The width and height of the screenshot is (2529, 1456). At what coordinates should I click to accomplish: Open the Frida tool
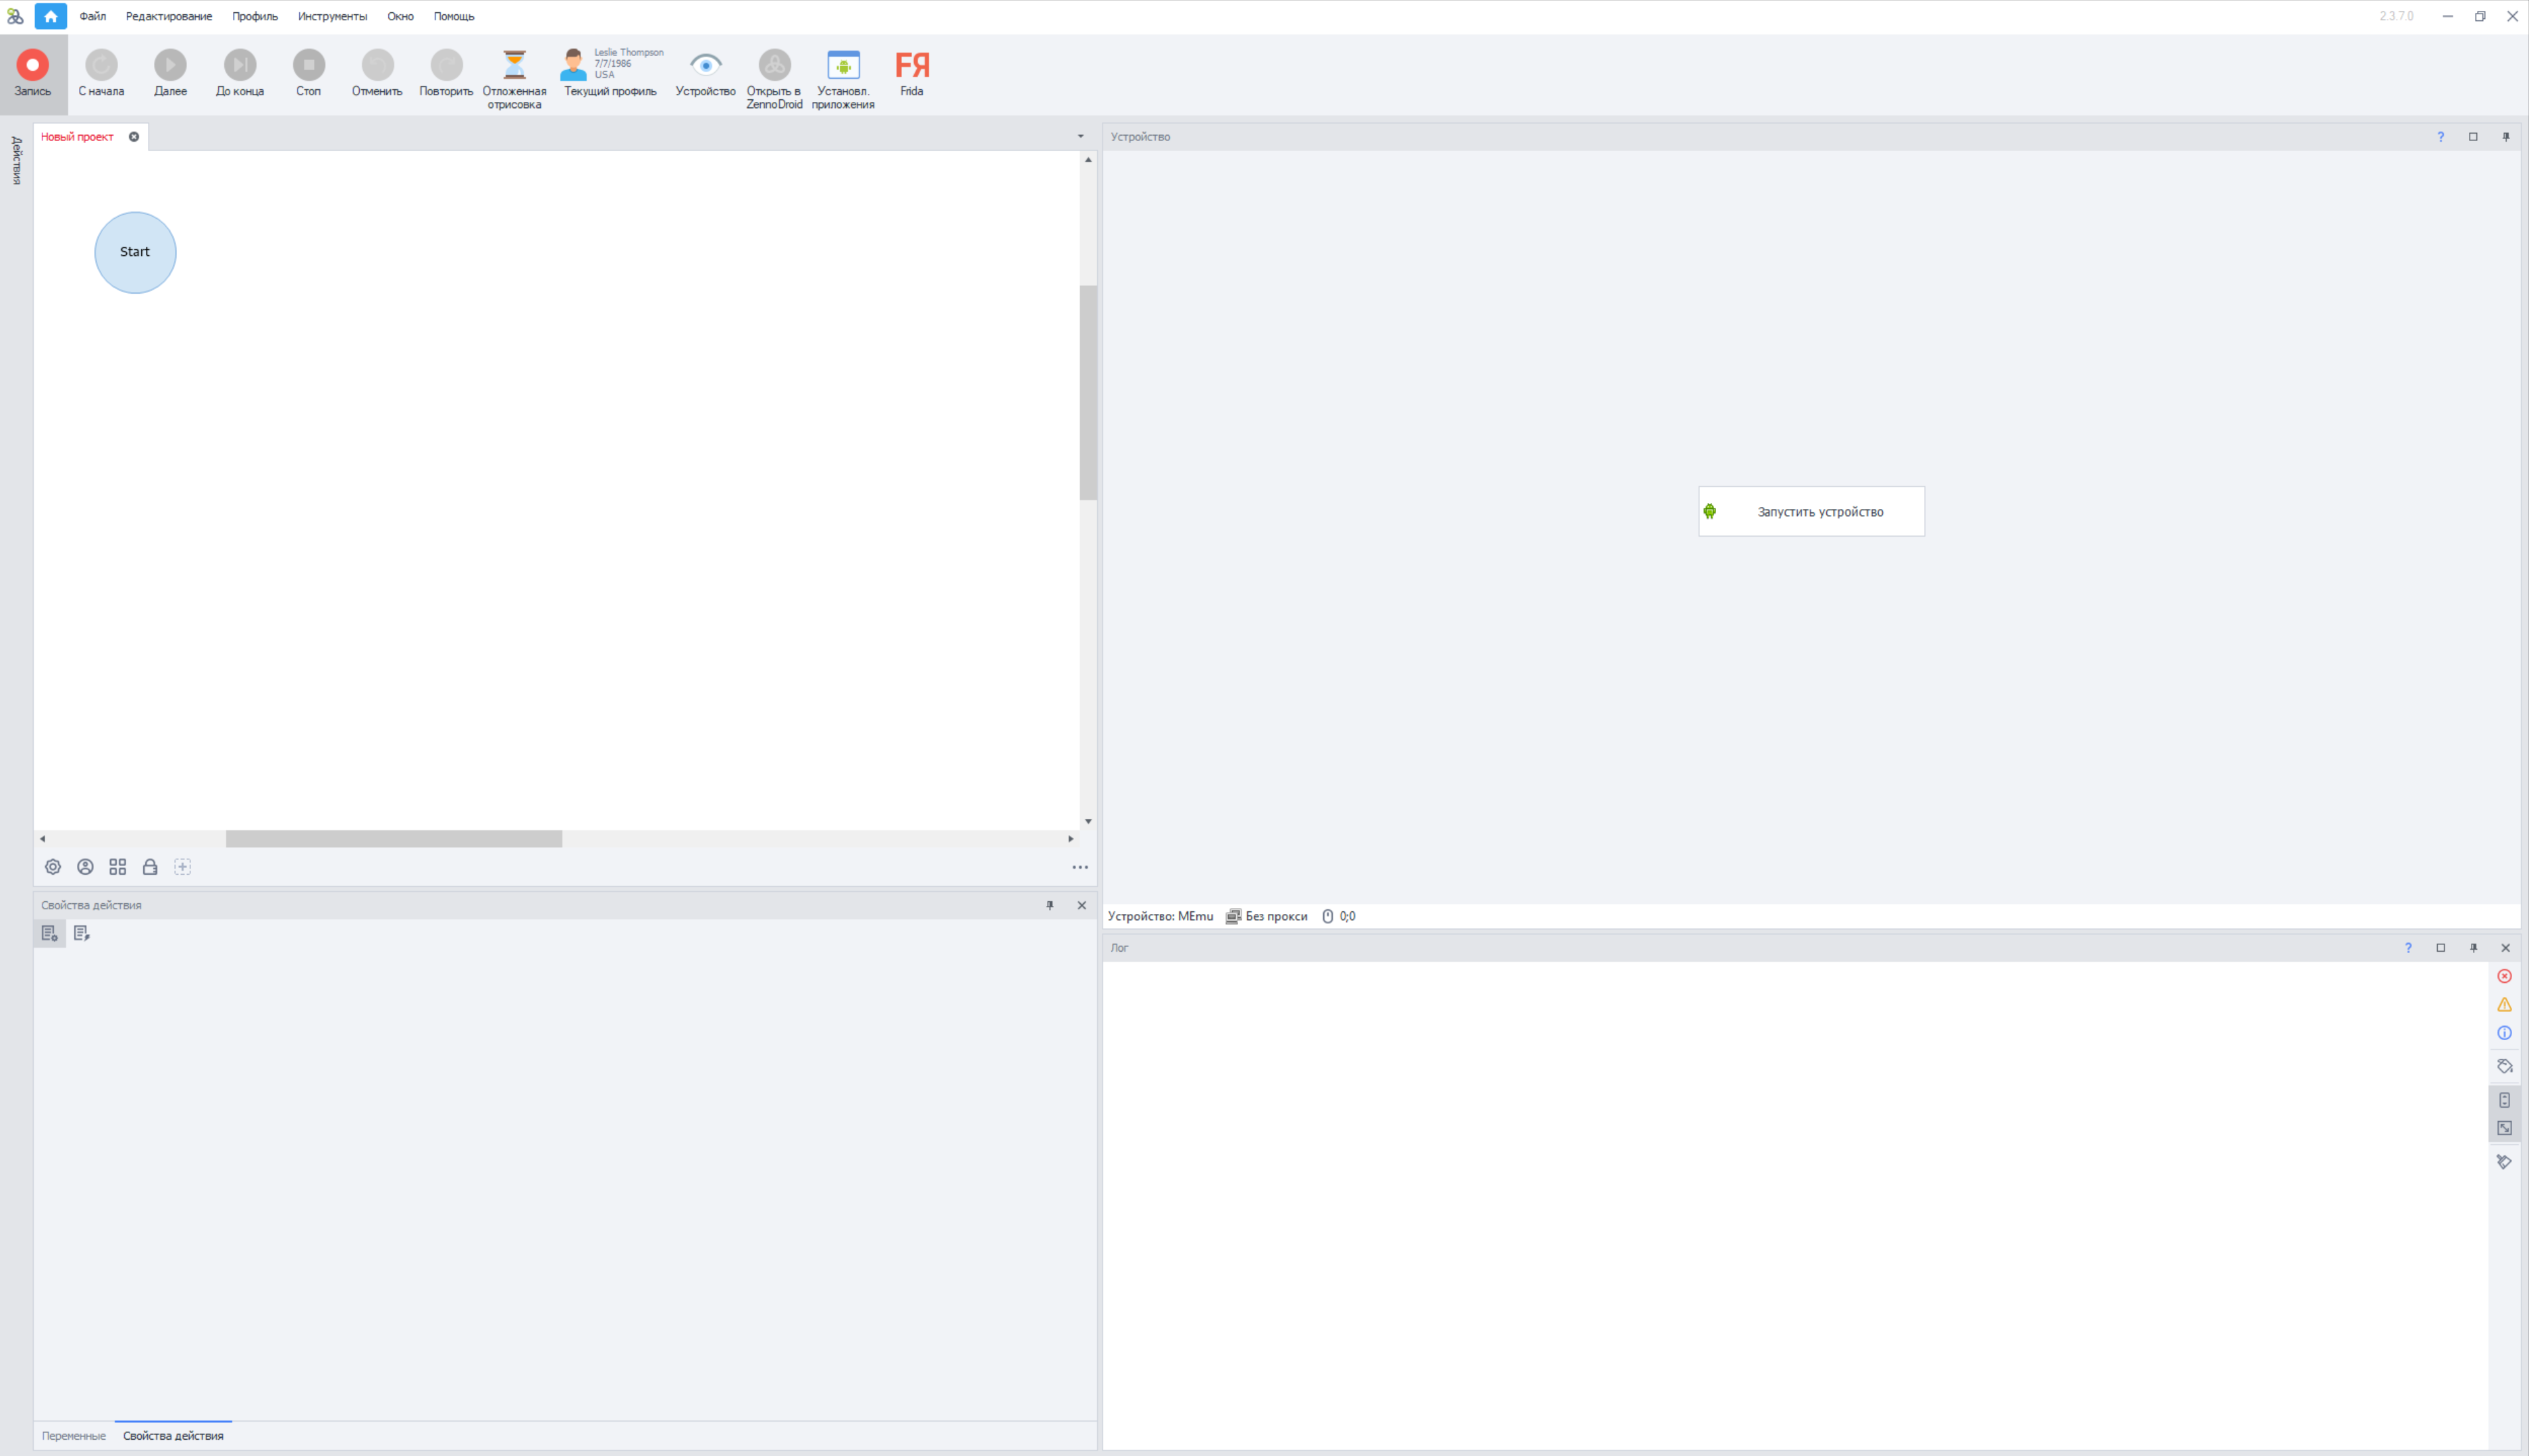pos(911,73)
